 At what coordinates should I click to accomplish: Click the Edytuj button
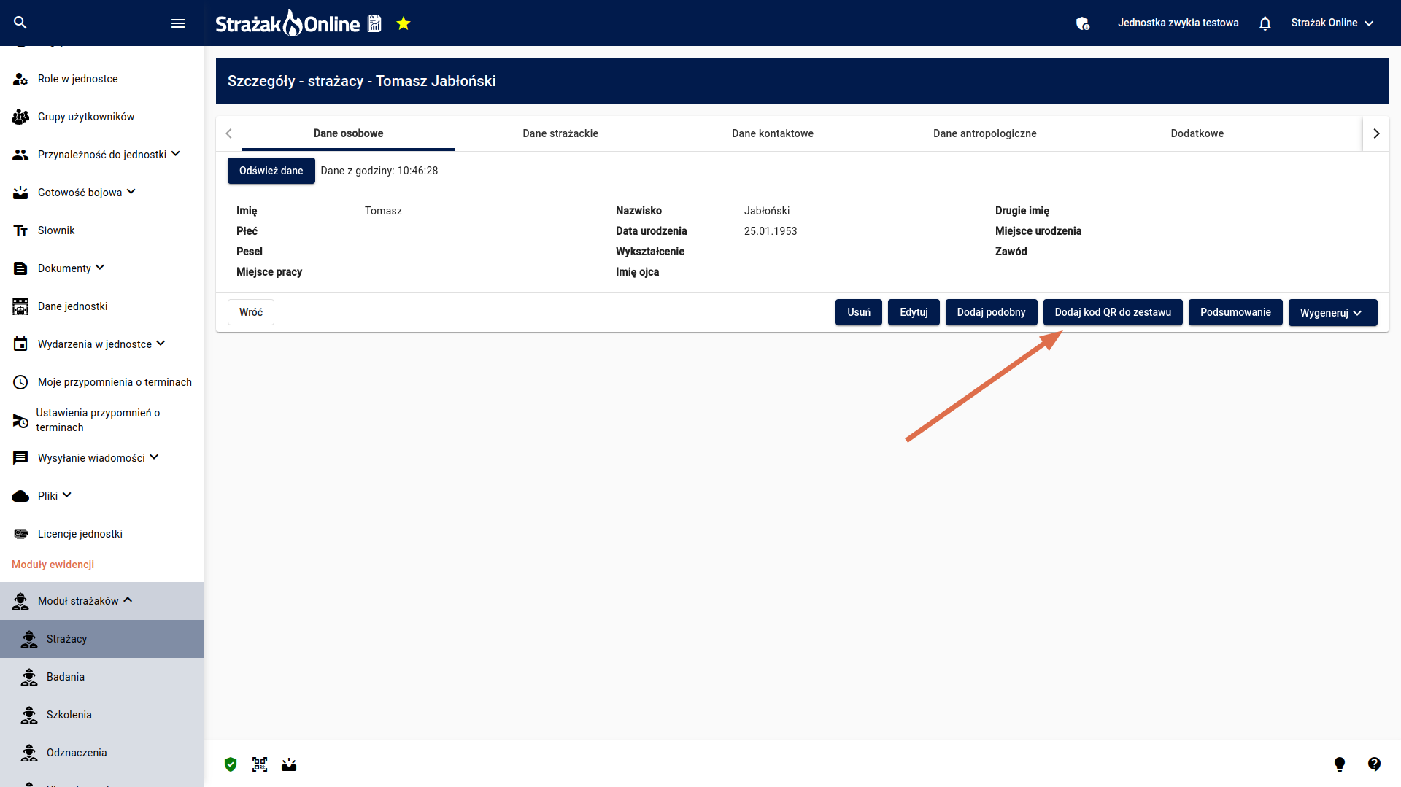tap(914, 312)
